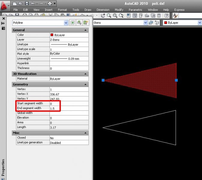
Task: Open Quick Select from Properties panel
Action: pos(86,22)
